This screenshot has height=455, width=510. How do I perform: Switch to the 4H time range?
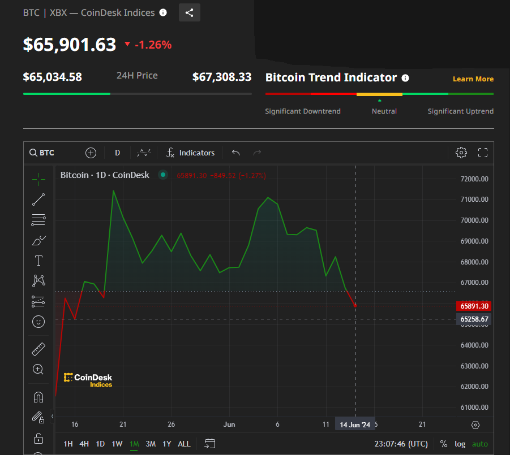click(84, 444)
